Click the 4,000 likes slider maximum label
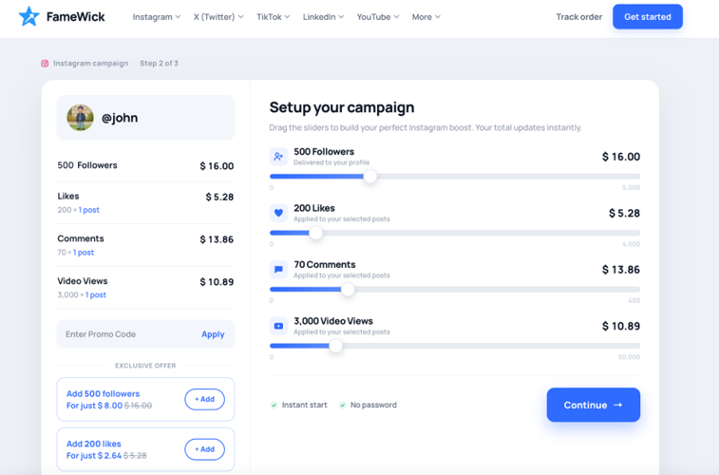 click(x=631, y=244)
